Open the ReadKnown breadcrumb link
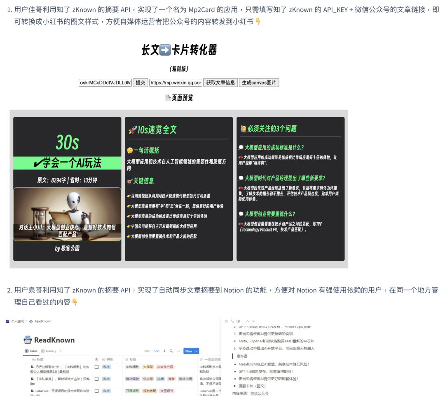 (x=43, y=321)
